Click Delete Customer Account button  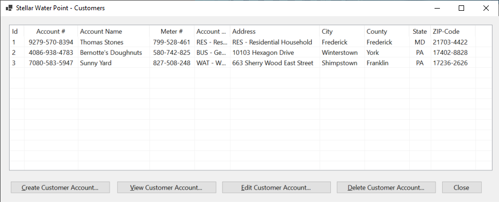[x=386, y=187]
